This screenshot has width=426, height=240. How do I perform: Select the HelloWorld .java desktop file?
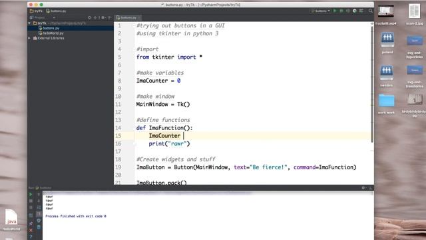point(11,219)
